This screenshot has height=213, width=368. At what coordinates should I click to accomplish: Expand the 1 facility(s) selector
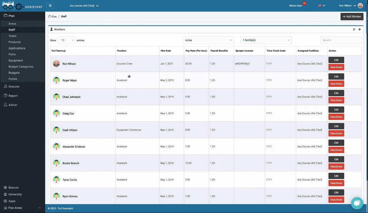[x=265, y=40]
